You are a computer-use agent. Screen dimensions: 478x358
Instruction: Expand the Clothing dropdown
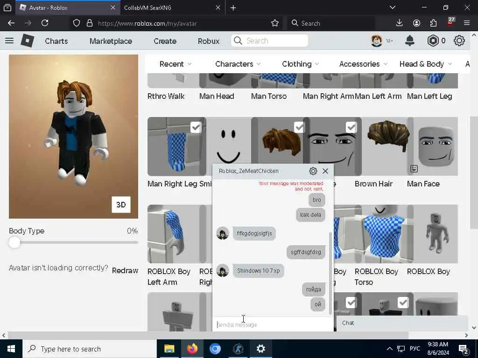coord(300,64)
